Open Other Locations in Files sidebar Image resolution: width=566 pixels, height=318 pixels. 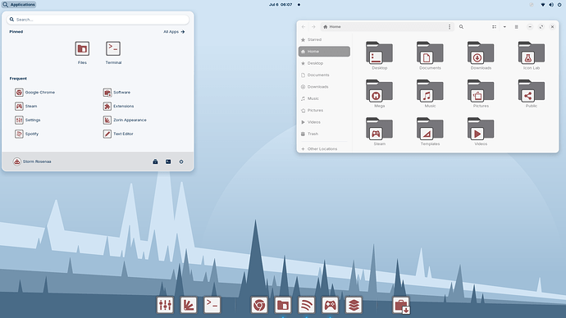coord(324,148)
